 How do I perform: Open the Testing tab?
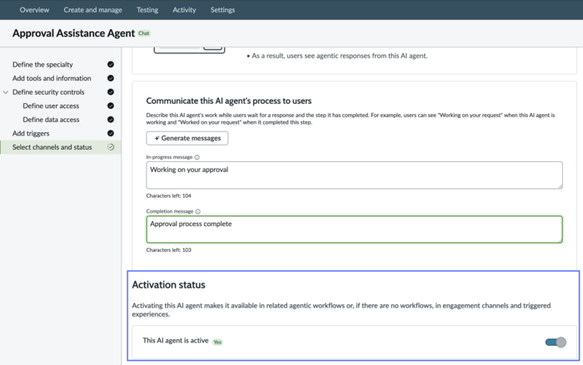[x=147, y=10]
